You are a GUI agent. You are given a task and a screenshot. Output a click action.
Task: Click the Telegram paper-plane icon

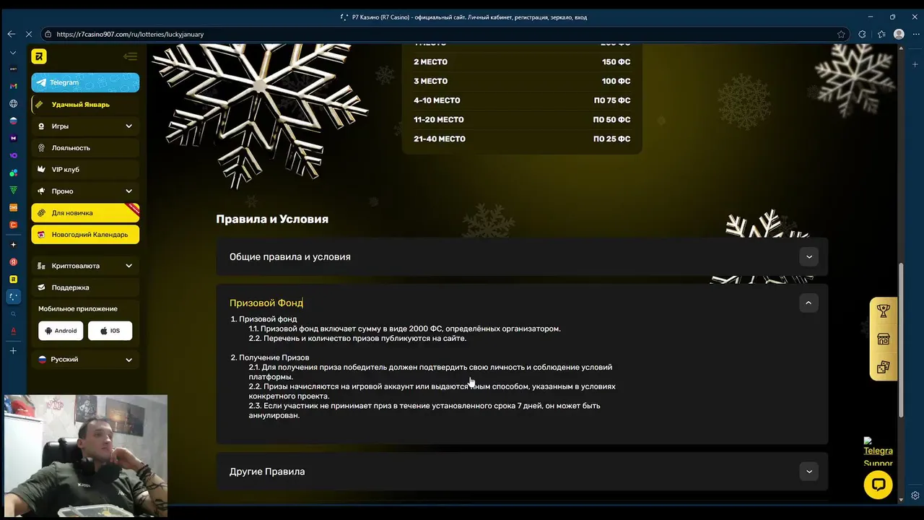pyautogui.click(x=42, y=82)
